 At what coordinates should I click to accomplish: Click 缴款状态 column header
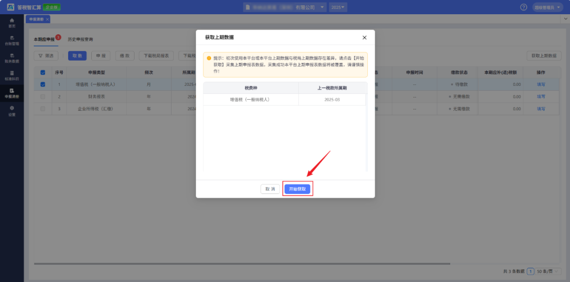click(x=457, y=72)
